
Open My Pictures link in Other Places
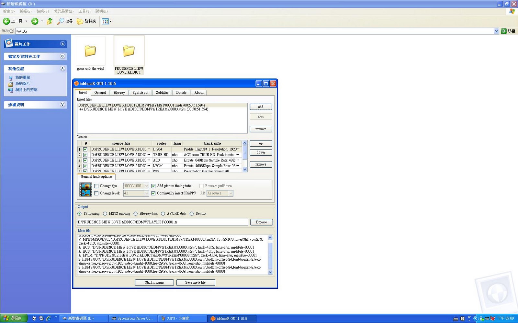[x=23, y=84]
